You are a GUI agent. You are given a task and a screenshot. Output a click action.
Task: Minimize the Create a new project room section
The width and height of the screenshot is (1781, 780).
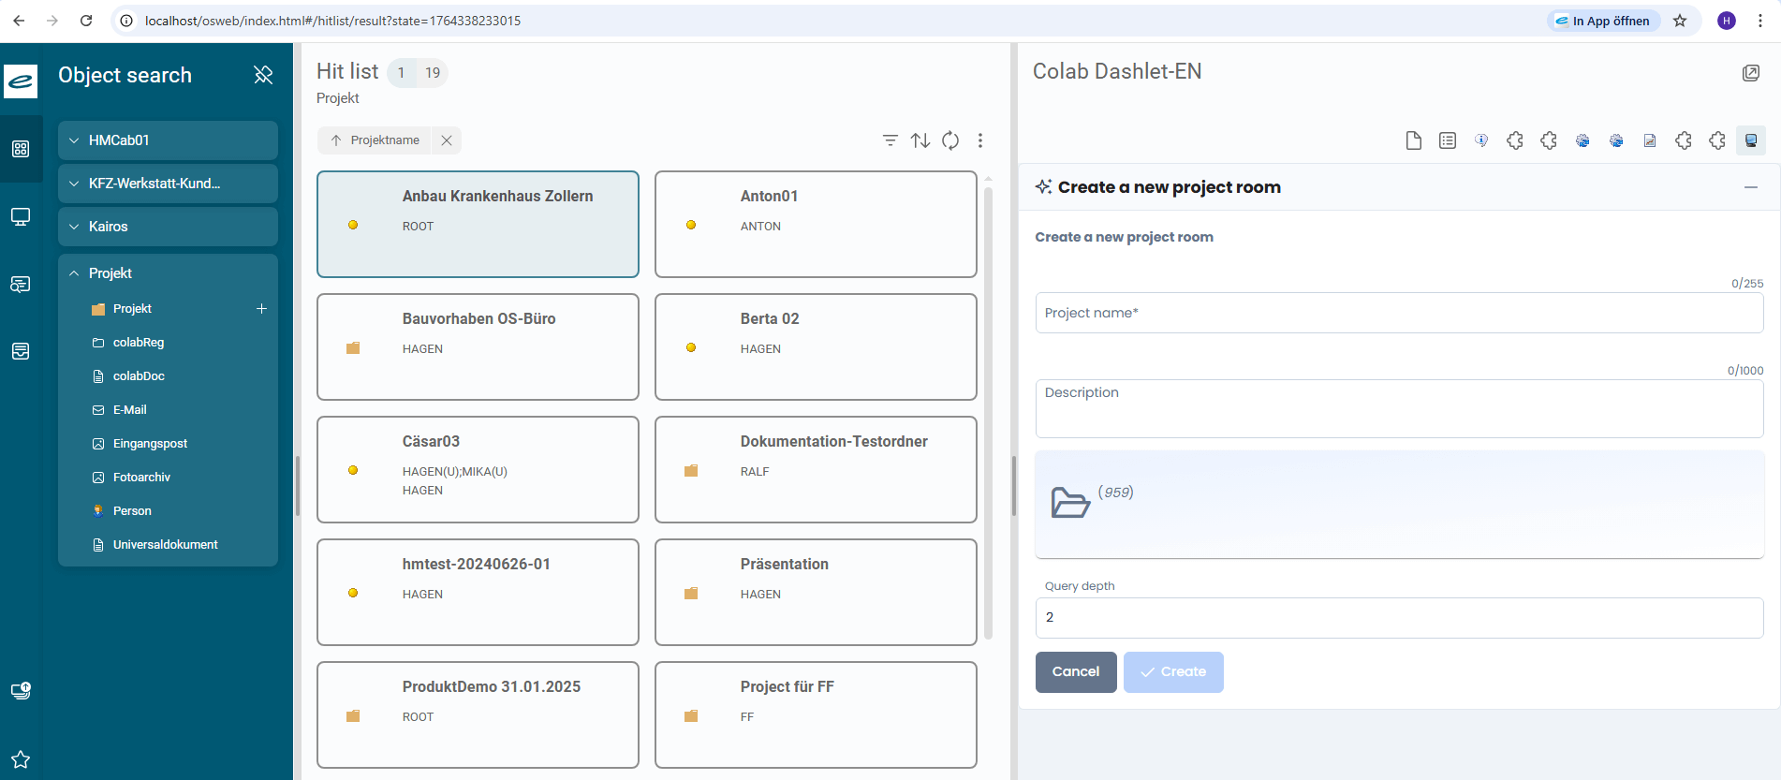[x=1750, y=187]
